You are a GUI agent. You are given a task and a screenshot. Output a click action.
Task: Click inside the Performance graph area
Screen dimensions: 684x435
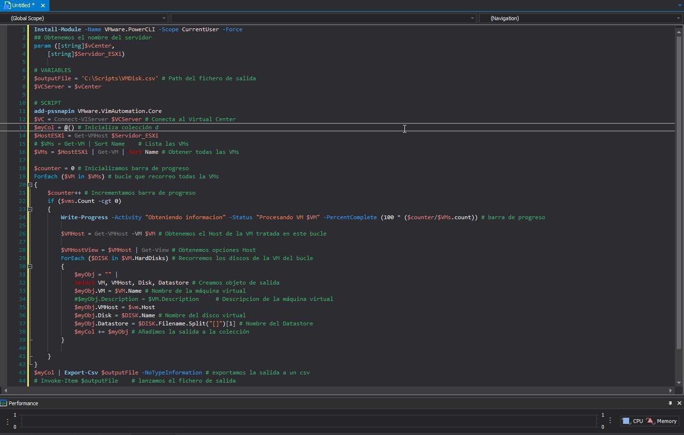coord(309,421)
